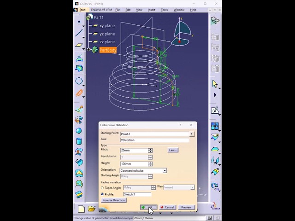The width and height of the screenshot is (295, 221).
Task: Expand the right toolbar black arrow
Action: pyautogui.click(x=215, y=95)
